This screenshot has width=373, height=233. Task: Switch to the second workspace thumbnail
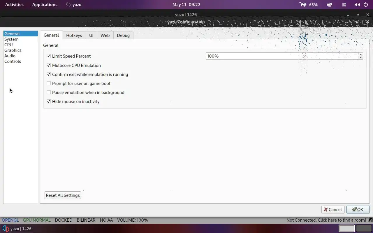pos(364,229)
